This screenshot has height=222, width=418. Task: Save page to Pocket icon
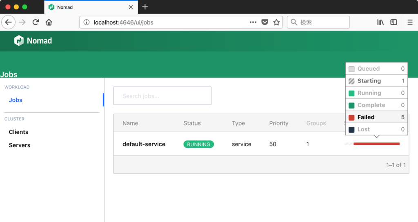pyautogui.click(x=265, y=22)
